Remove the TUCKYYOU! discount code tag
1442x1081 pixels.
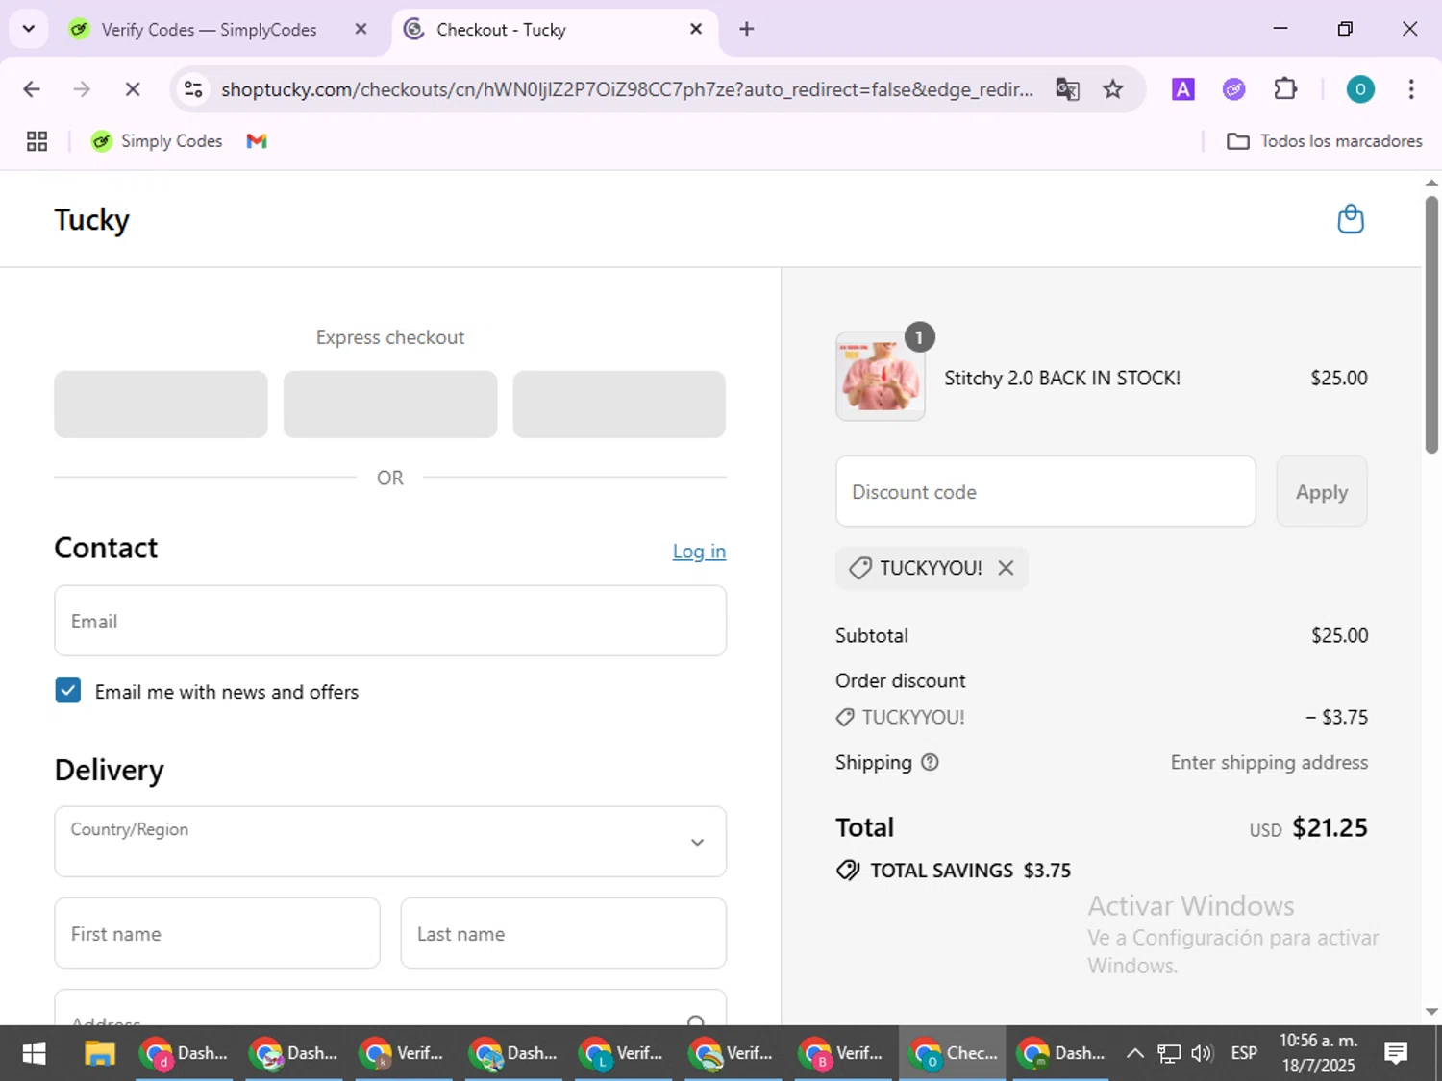[1006, 568]
